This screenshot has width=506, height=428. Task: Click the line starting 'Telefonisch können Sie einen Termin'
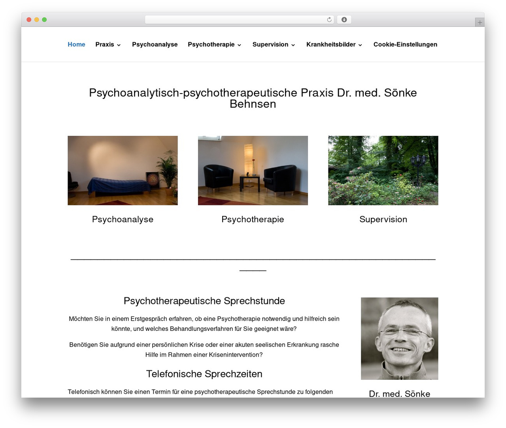(x=200, y=392)
